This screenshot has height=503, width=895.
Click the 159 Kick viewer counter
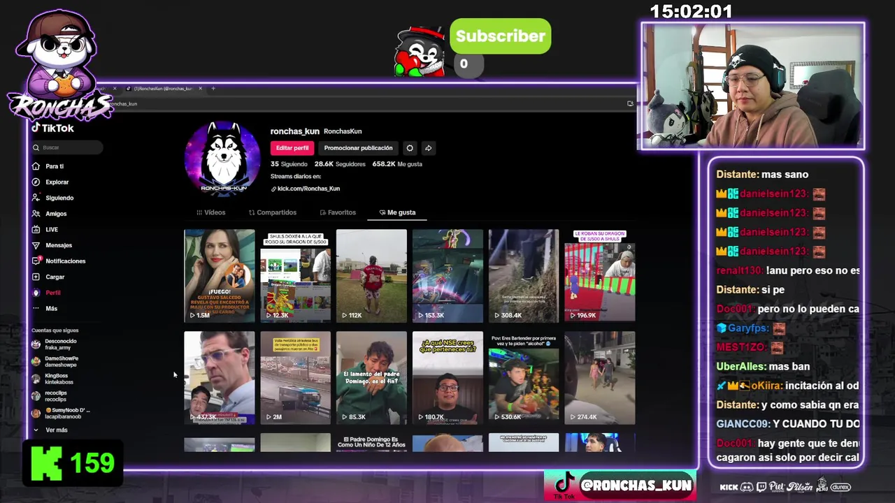(x=73, y=462)
